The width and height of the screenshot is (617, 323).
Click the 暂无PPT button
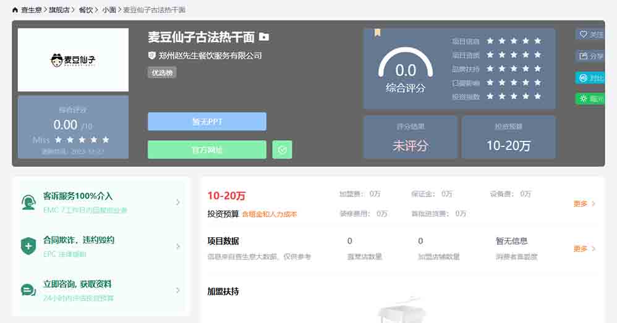[206, 122]
